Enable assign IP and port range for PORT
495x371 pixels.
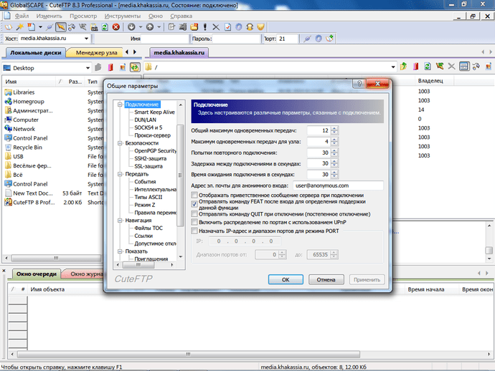point(194,231)
